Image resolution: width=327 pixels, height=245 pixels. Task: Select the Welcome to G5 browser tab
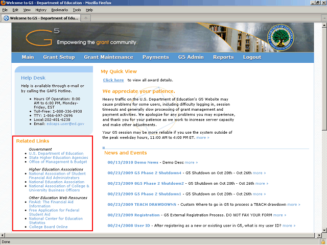41,18
